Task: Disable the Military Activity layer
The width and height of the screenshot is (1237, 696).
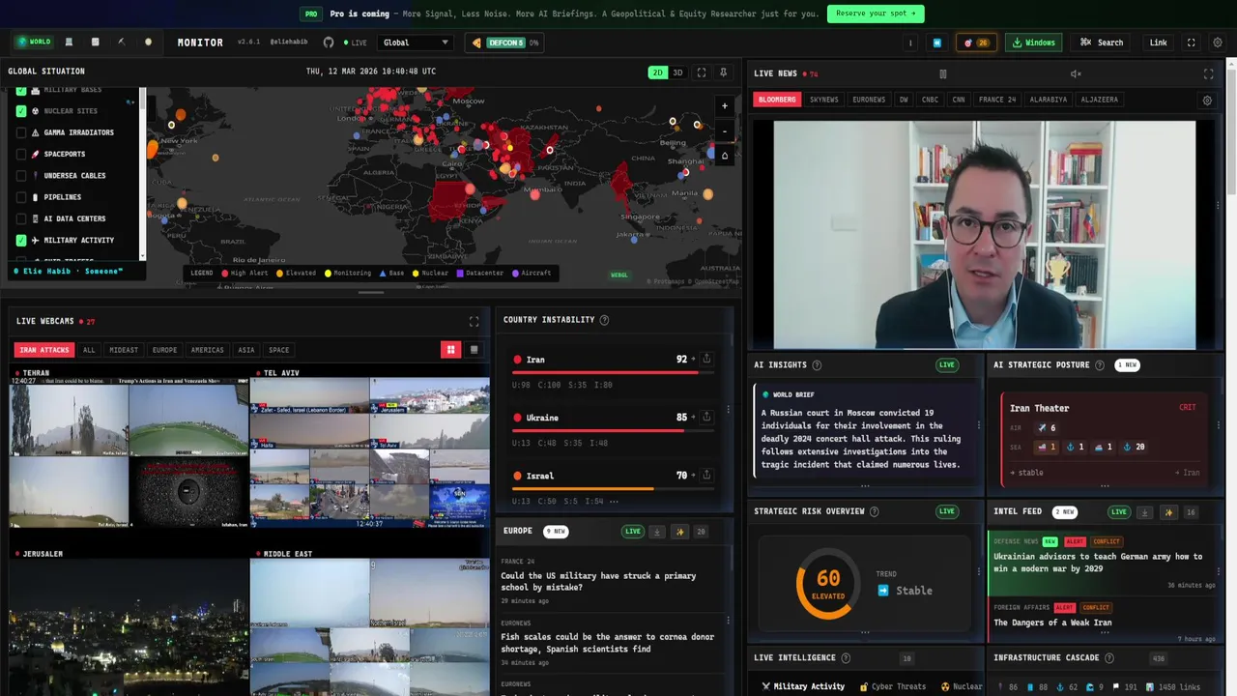Action: 21,240
